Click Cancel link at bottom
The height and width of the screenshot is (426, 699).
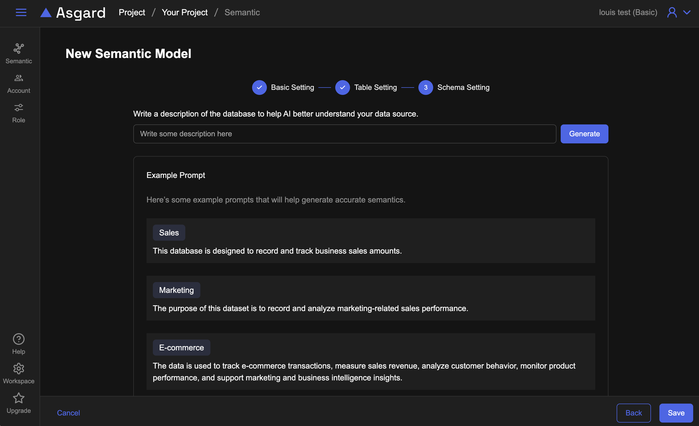(x=68, y=412)
